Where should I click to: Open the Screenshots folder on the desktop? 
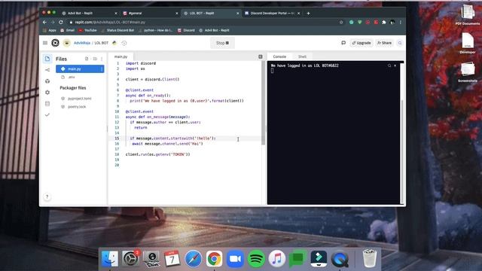tap(468, 72)
